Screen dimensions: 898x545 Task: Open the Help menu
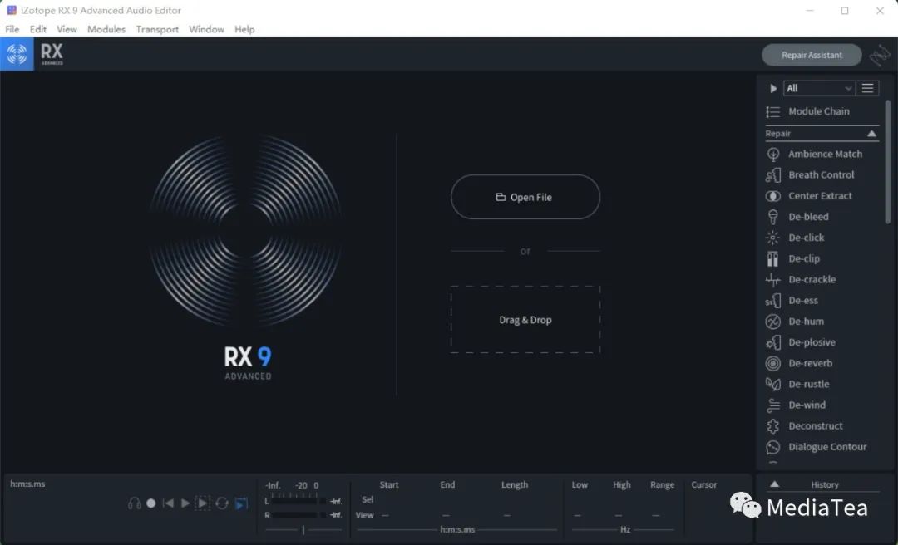pos(244,29)
